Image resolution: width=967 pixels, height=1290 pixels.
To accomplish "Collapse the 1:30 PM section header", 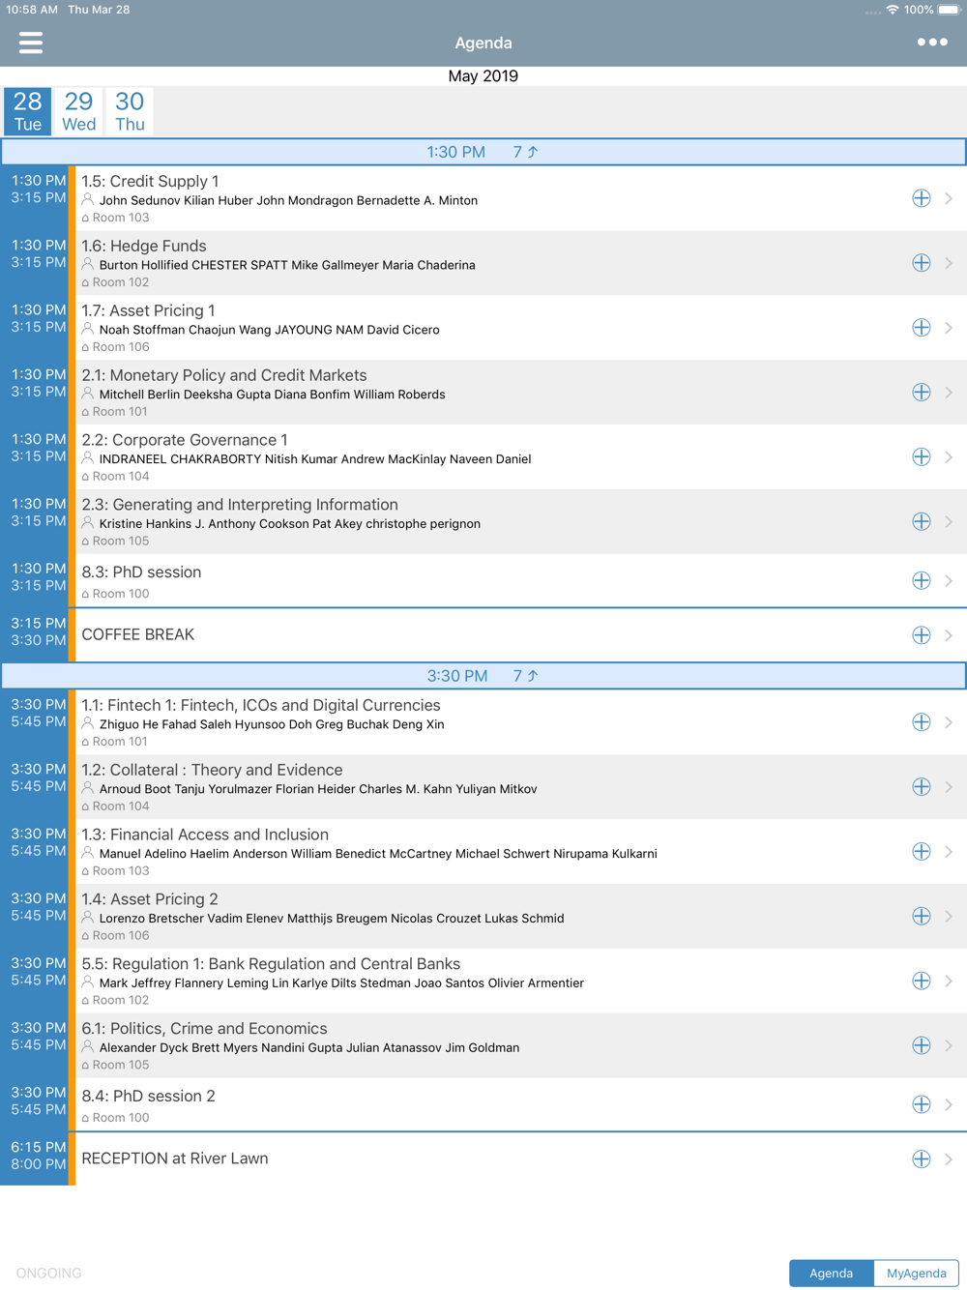I will tap(483, 152).
